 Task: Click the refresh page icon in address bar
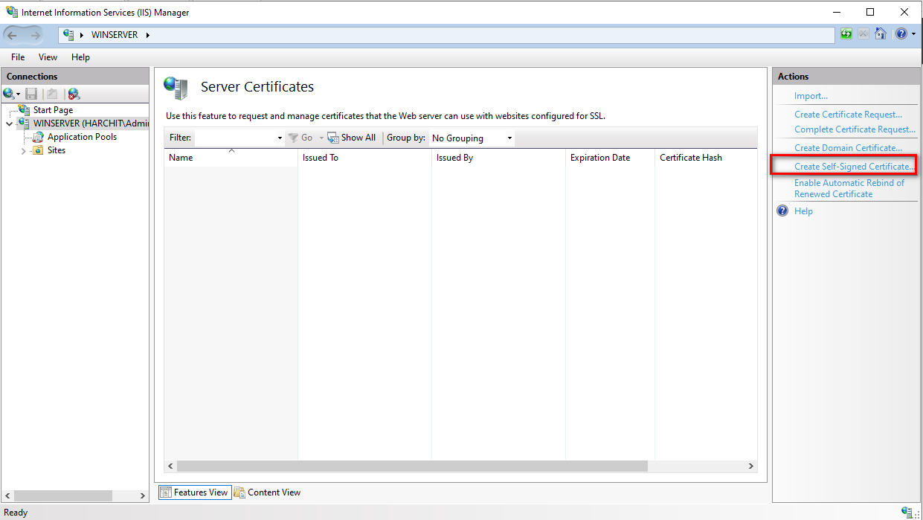point(846,33)
